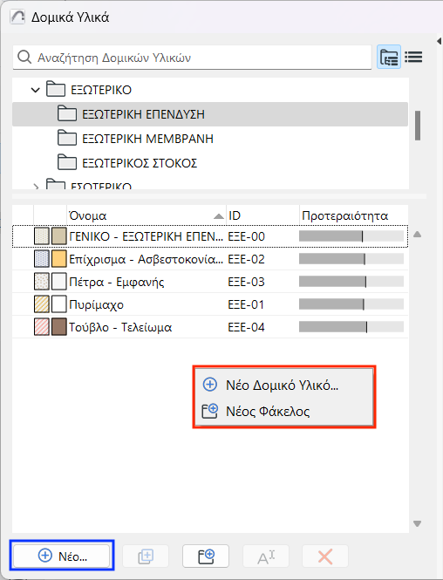Image resolution: width=443 pixels, height=580 pixels.
Task: Click the fill pattern icon of Πέτρα row
Action: [x=42, y=282]
